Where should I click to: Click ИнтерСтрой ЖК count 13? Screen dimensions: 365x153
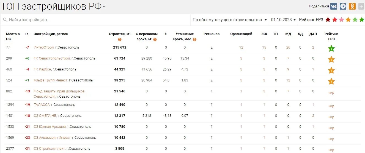[x=264, y=47]
